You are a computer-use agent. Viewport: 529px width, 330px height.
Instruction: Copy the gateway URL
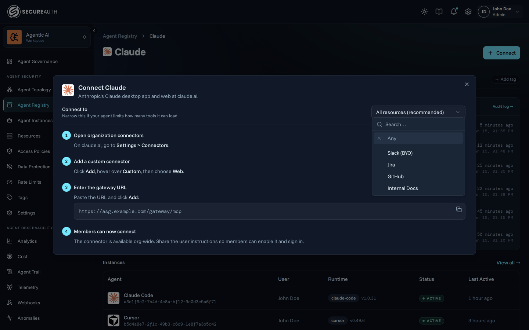point(459,209)
